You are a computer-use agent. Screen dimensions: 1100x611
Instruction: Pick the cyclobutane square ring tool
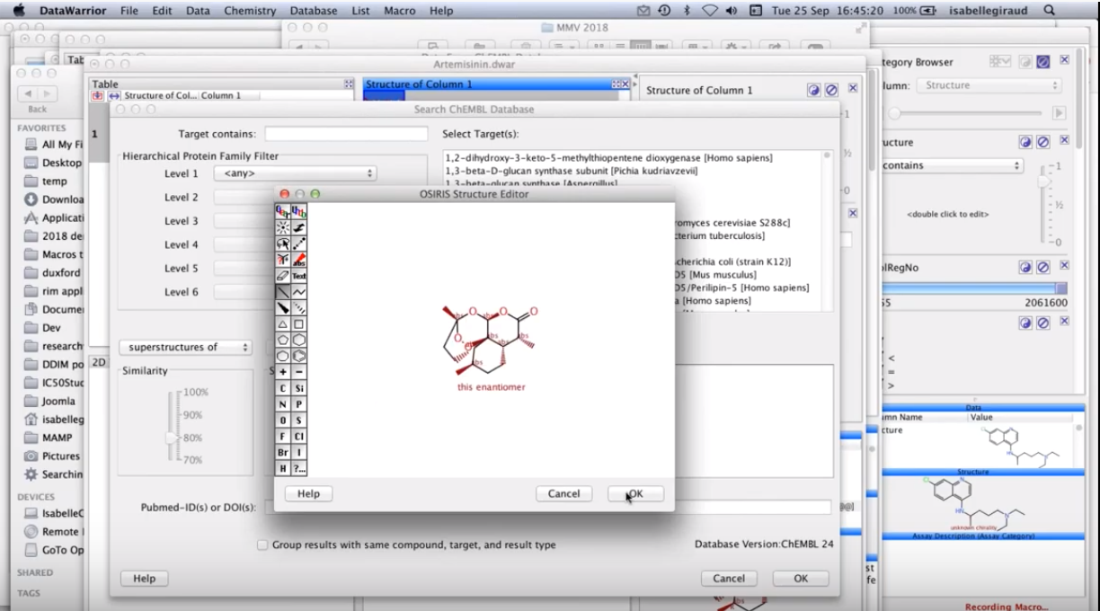tap(299, 323)
